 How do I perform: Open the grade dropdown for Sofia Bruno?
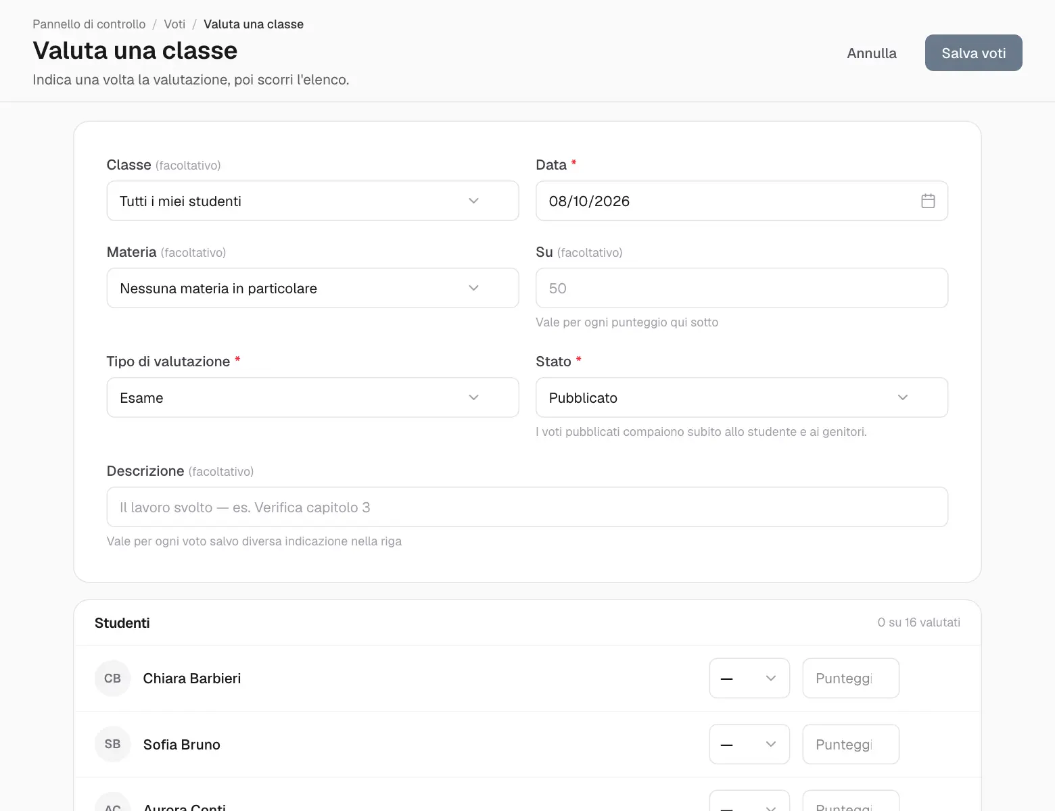click(749, 744)
